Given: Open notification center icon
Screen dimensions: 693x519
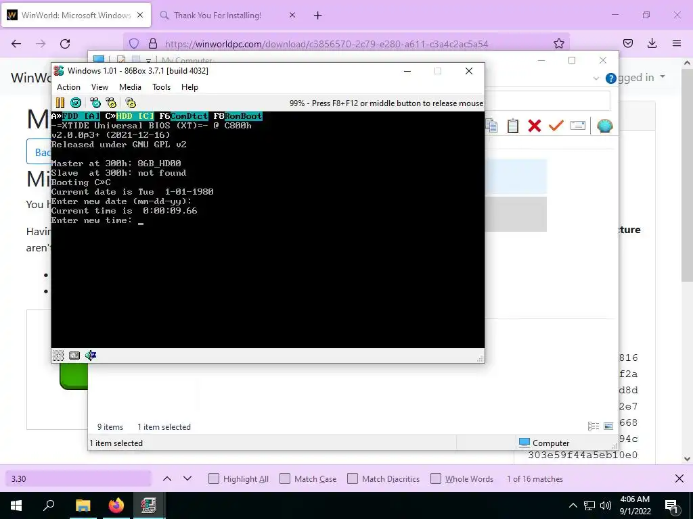Looking at the screenshot, I should pyautogui.click(x=671, y=506).
